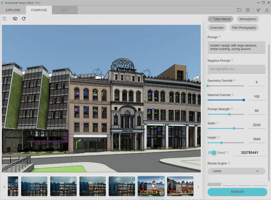Click the main building viewport image
Image resolution: width=271 pixels, height=200 pixels.
(101, 98)
